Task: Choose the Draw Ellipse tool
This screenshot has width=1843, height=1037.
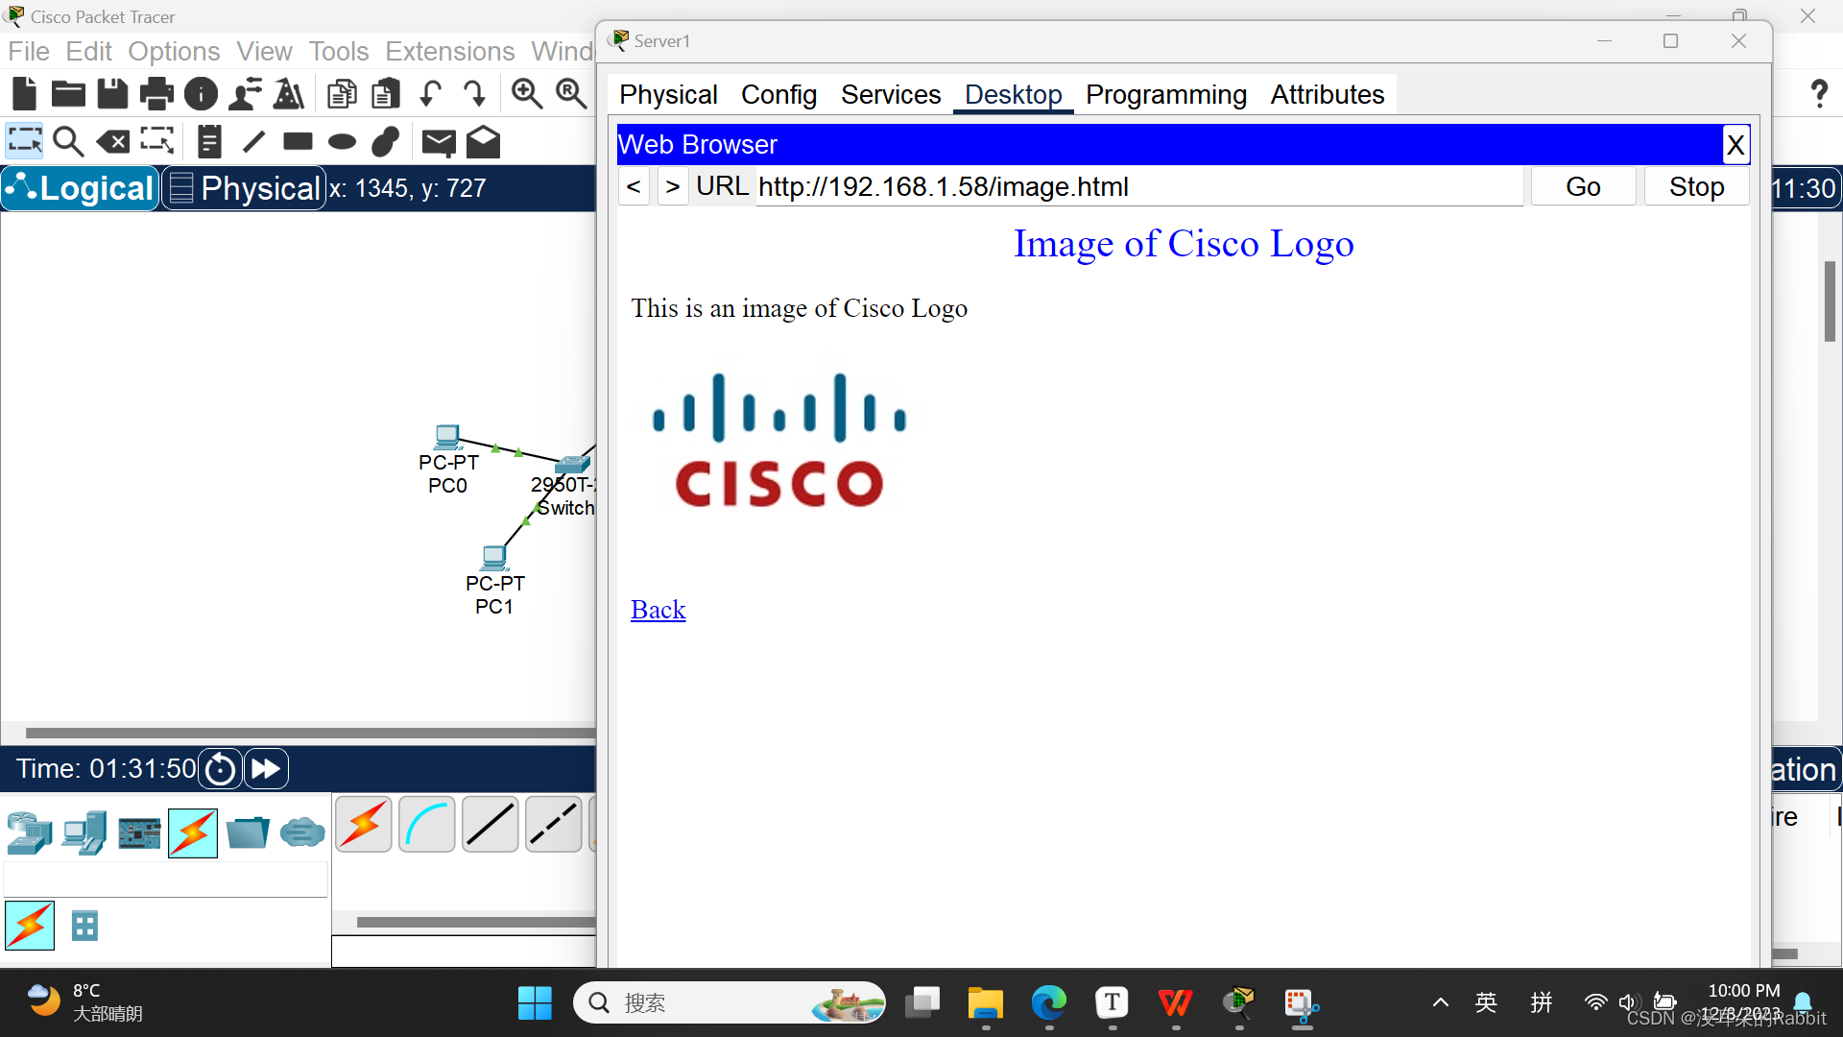Action: click(x=342, y=142)
